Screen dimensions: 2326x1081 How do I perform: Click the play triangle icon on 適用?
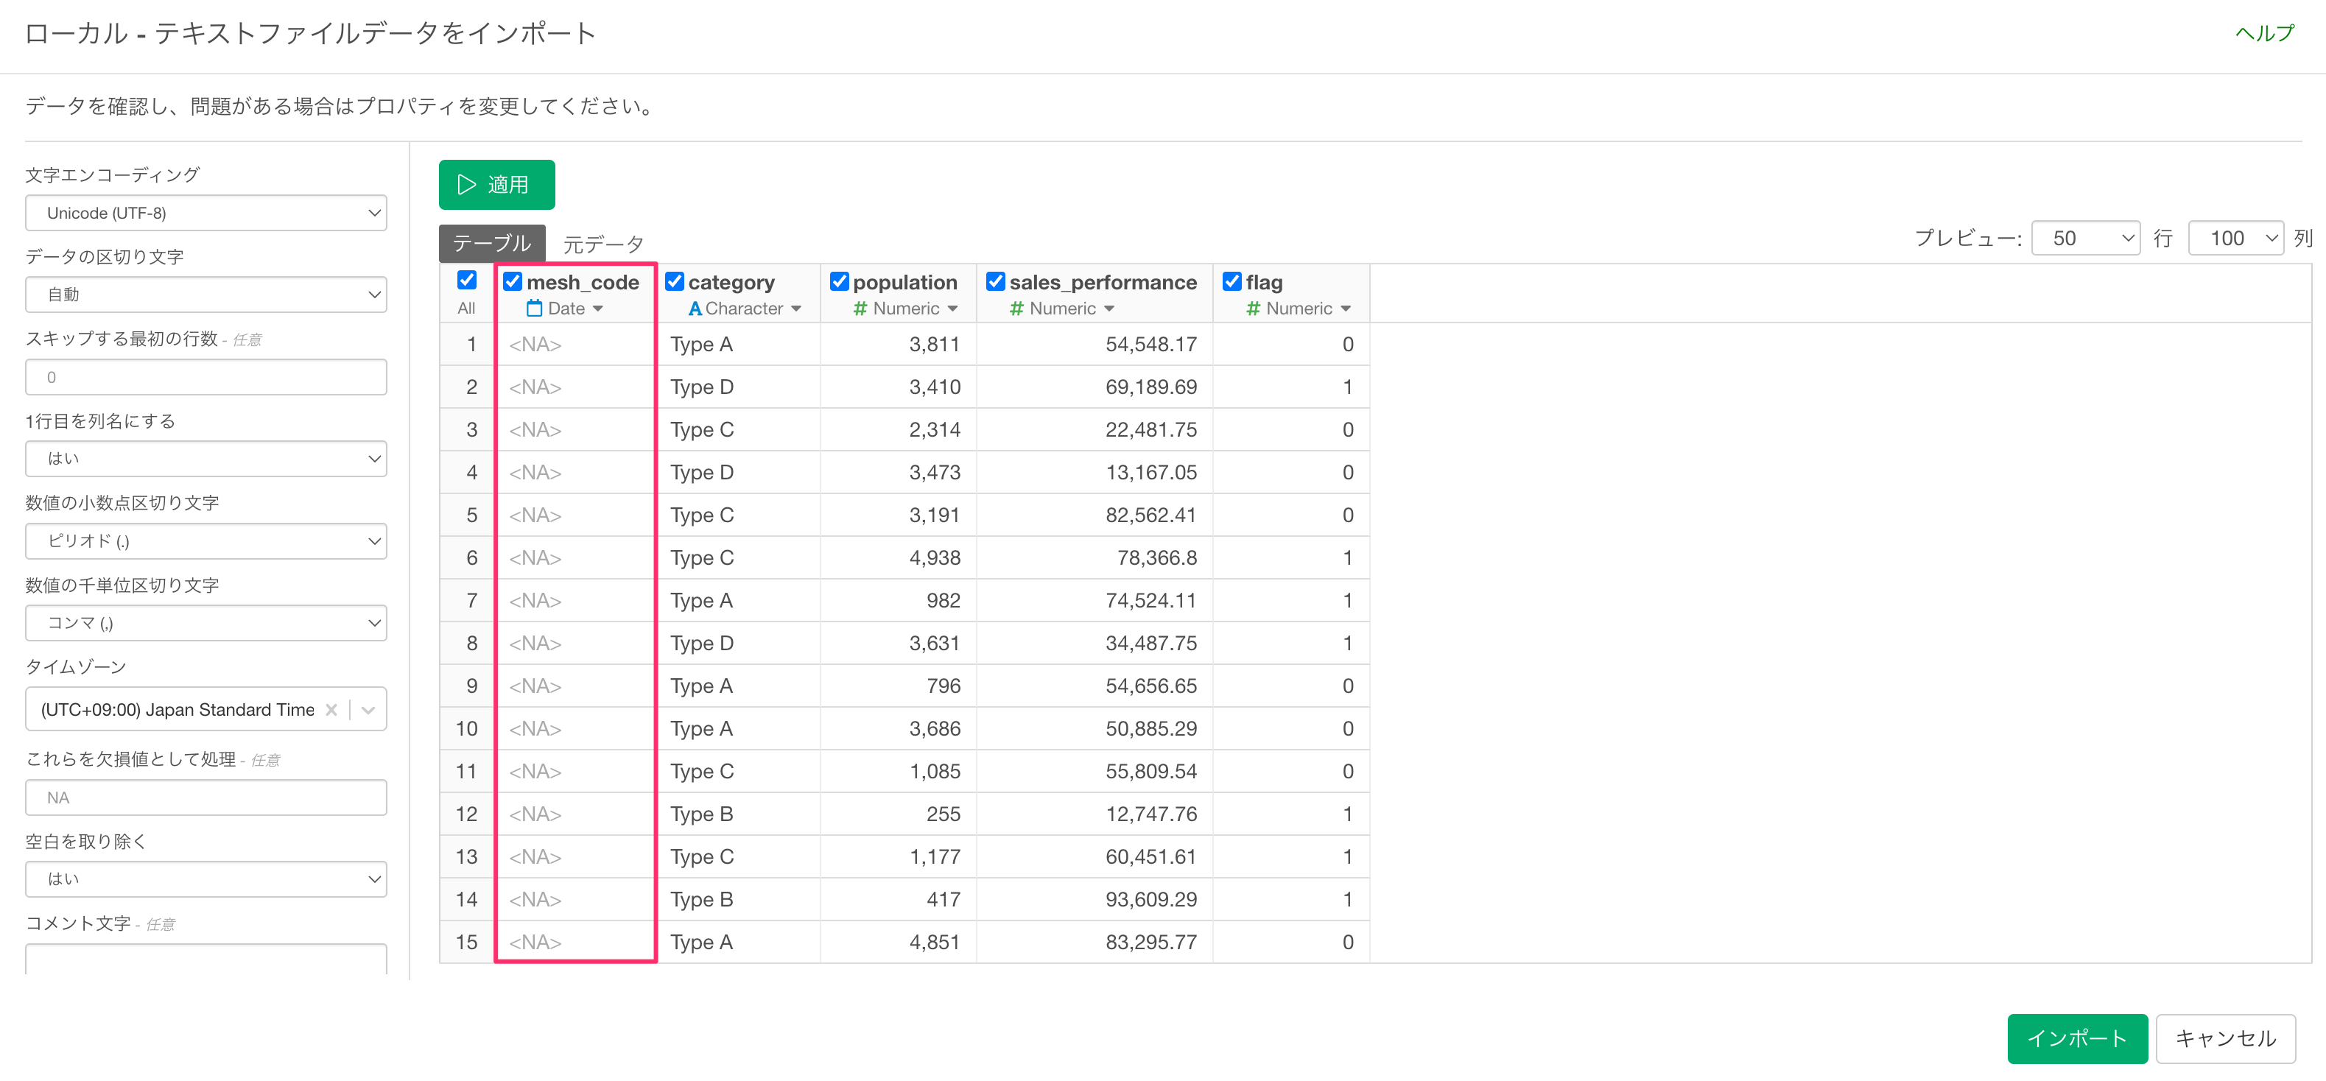(x=466, y=185)
